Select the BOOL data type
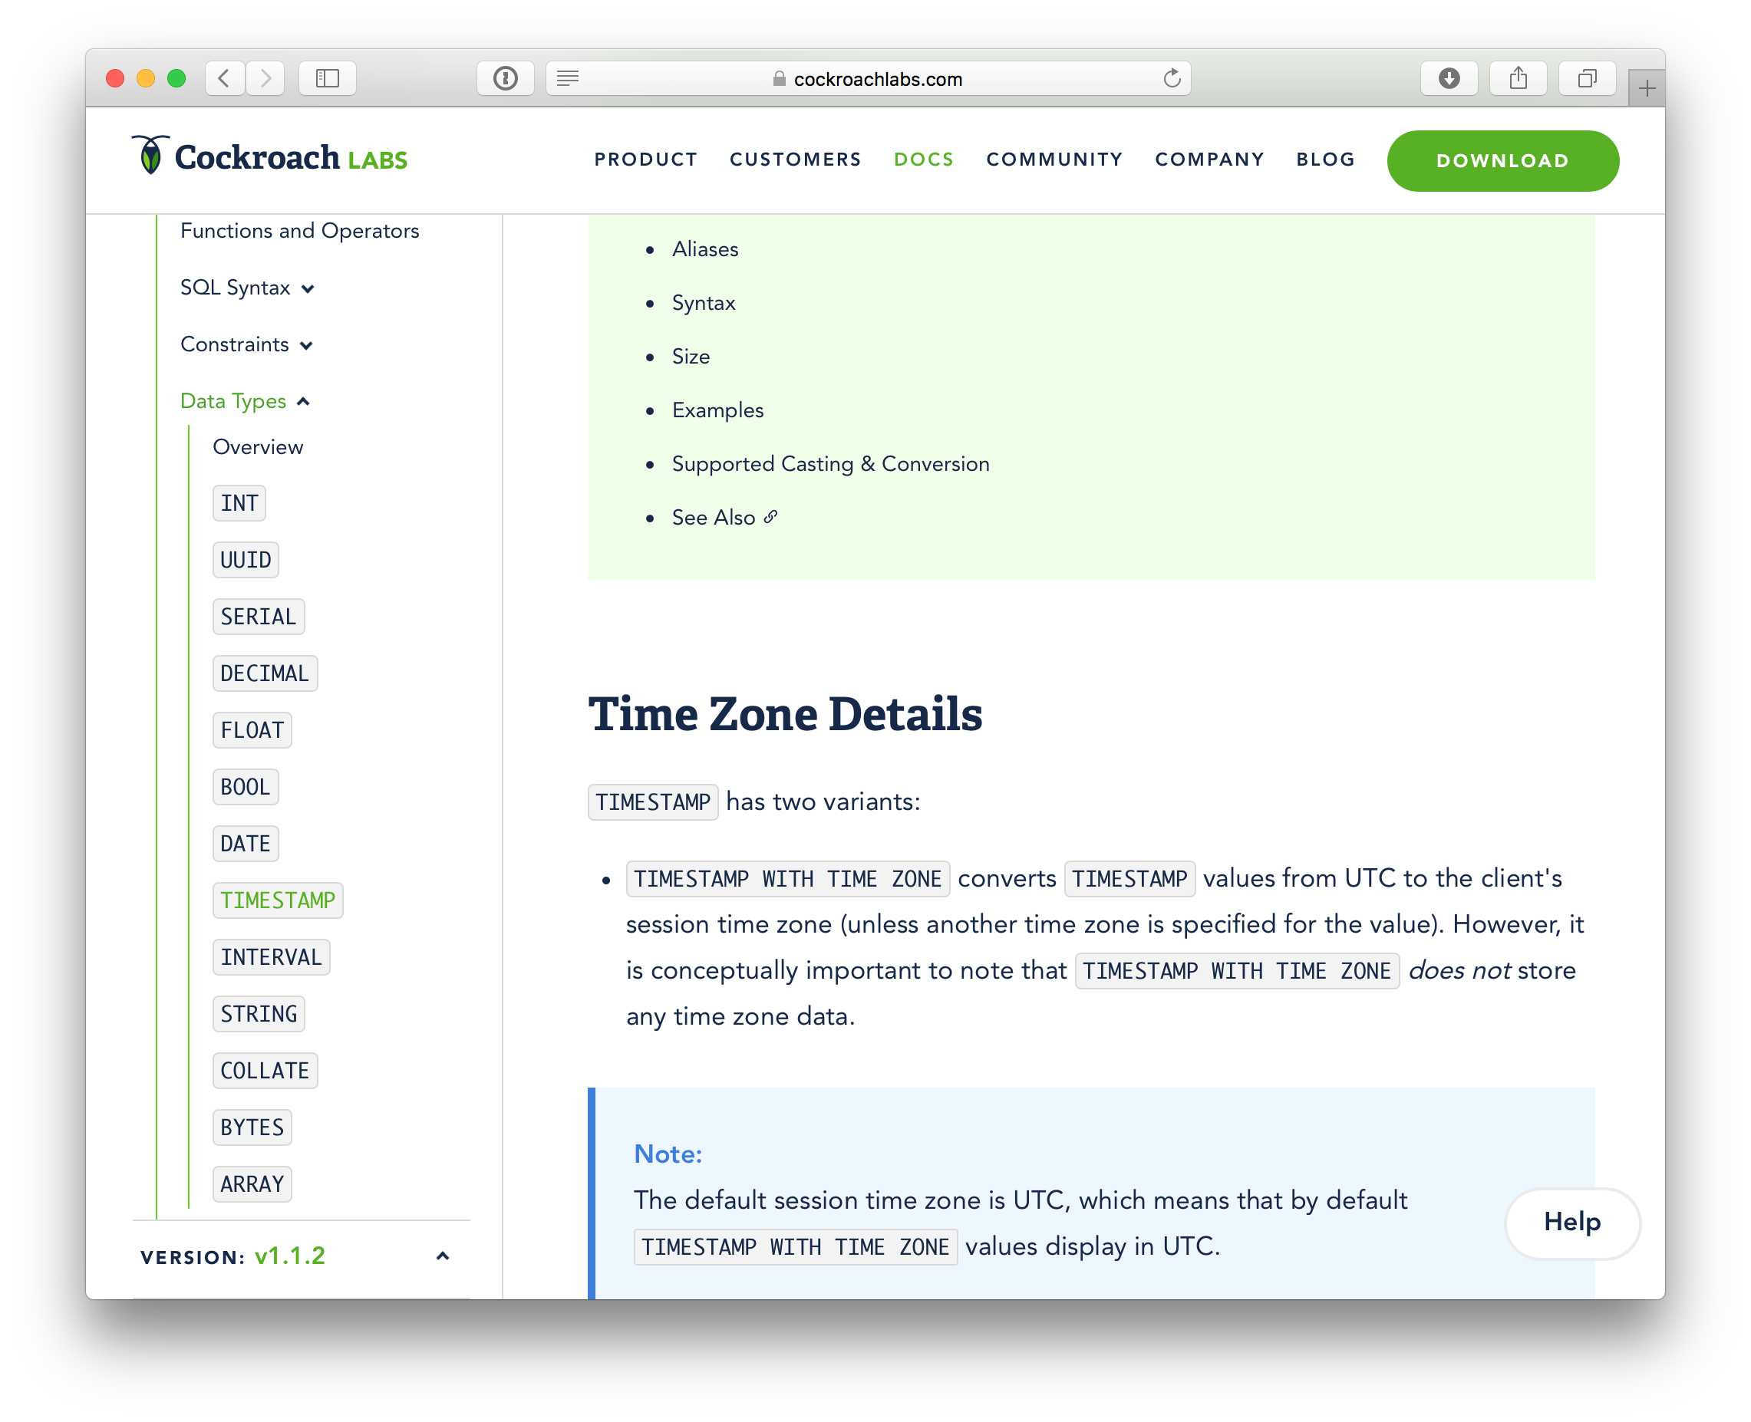This screenshot has width=1751, height=1422. pos(246,787)
